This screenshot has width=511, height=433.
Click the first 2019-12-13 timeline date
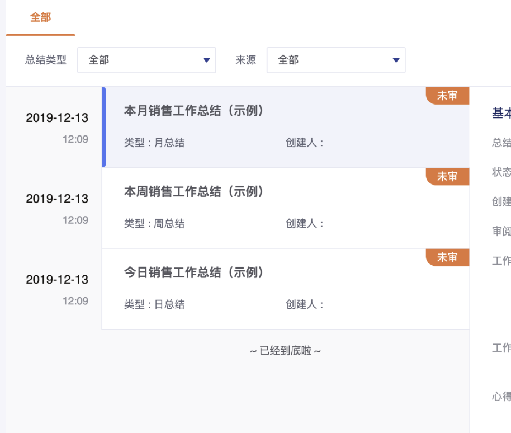click(x=57, y=117)
